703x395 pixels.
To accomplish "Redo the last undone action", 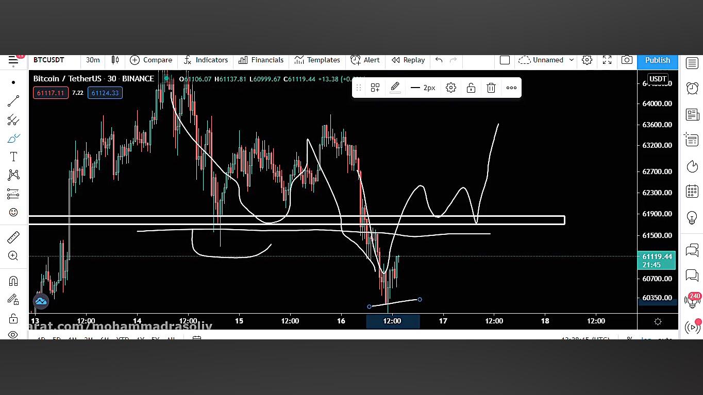I will tap(454, 60).
